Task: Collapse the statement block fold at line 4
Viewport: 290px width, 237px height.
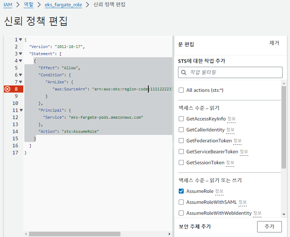Action: (20, 61)
